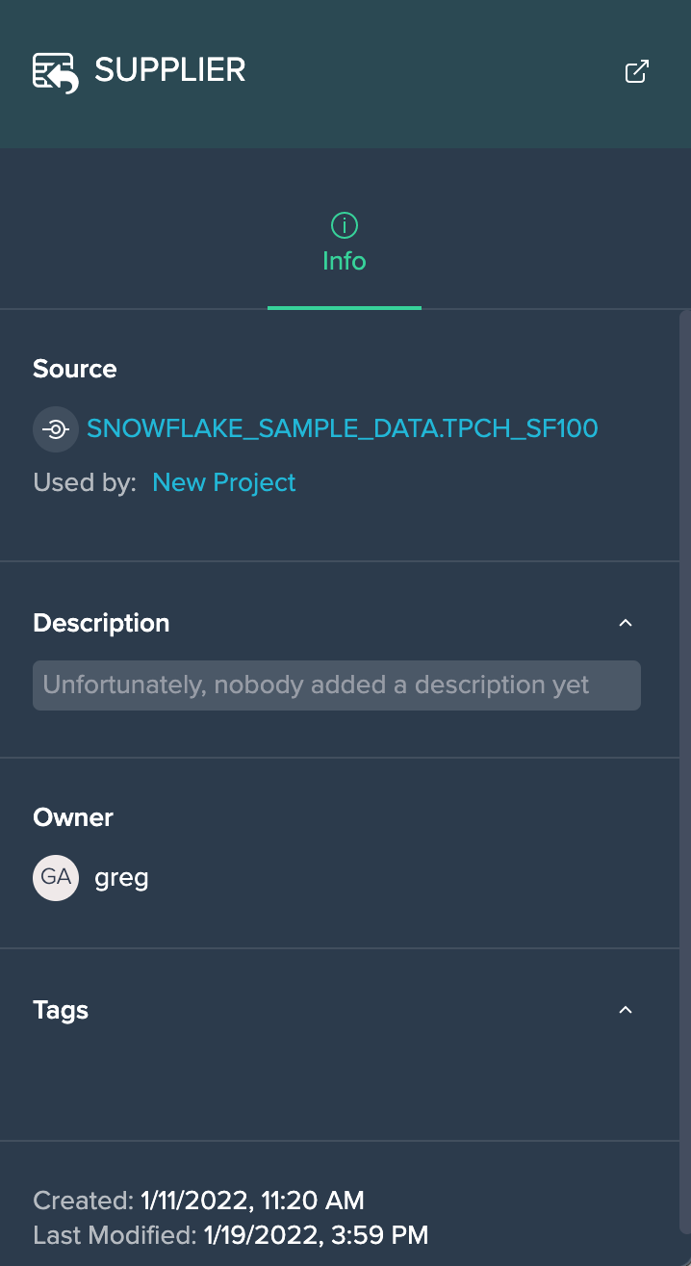Screen dimensions: 691x1266
Task: Click the empty description text field
Action: click(337, 685)
